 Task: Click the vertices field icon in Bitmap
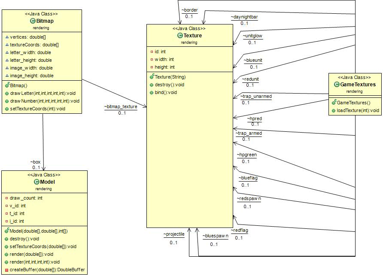(x=7, y=37)
